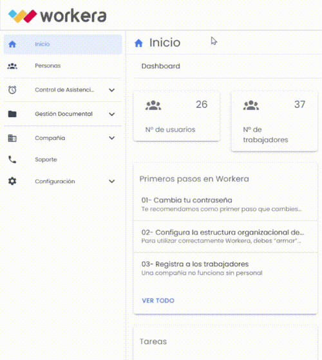This screenshot has width=322, height=360.
Task: Click the Tareas section heading
Action: [x=153, y=341]
